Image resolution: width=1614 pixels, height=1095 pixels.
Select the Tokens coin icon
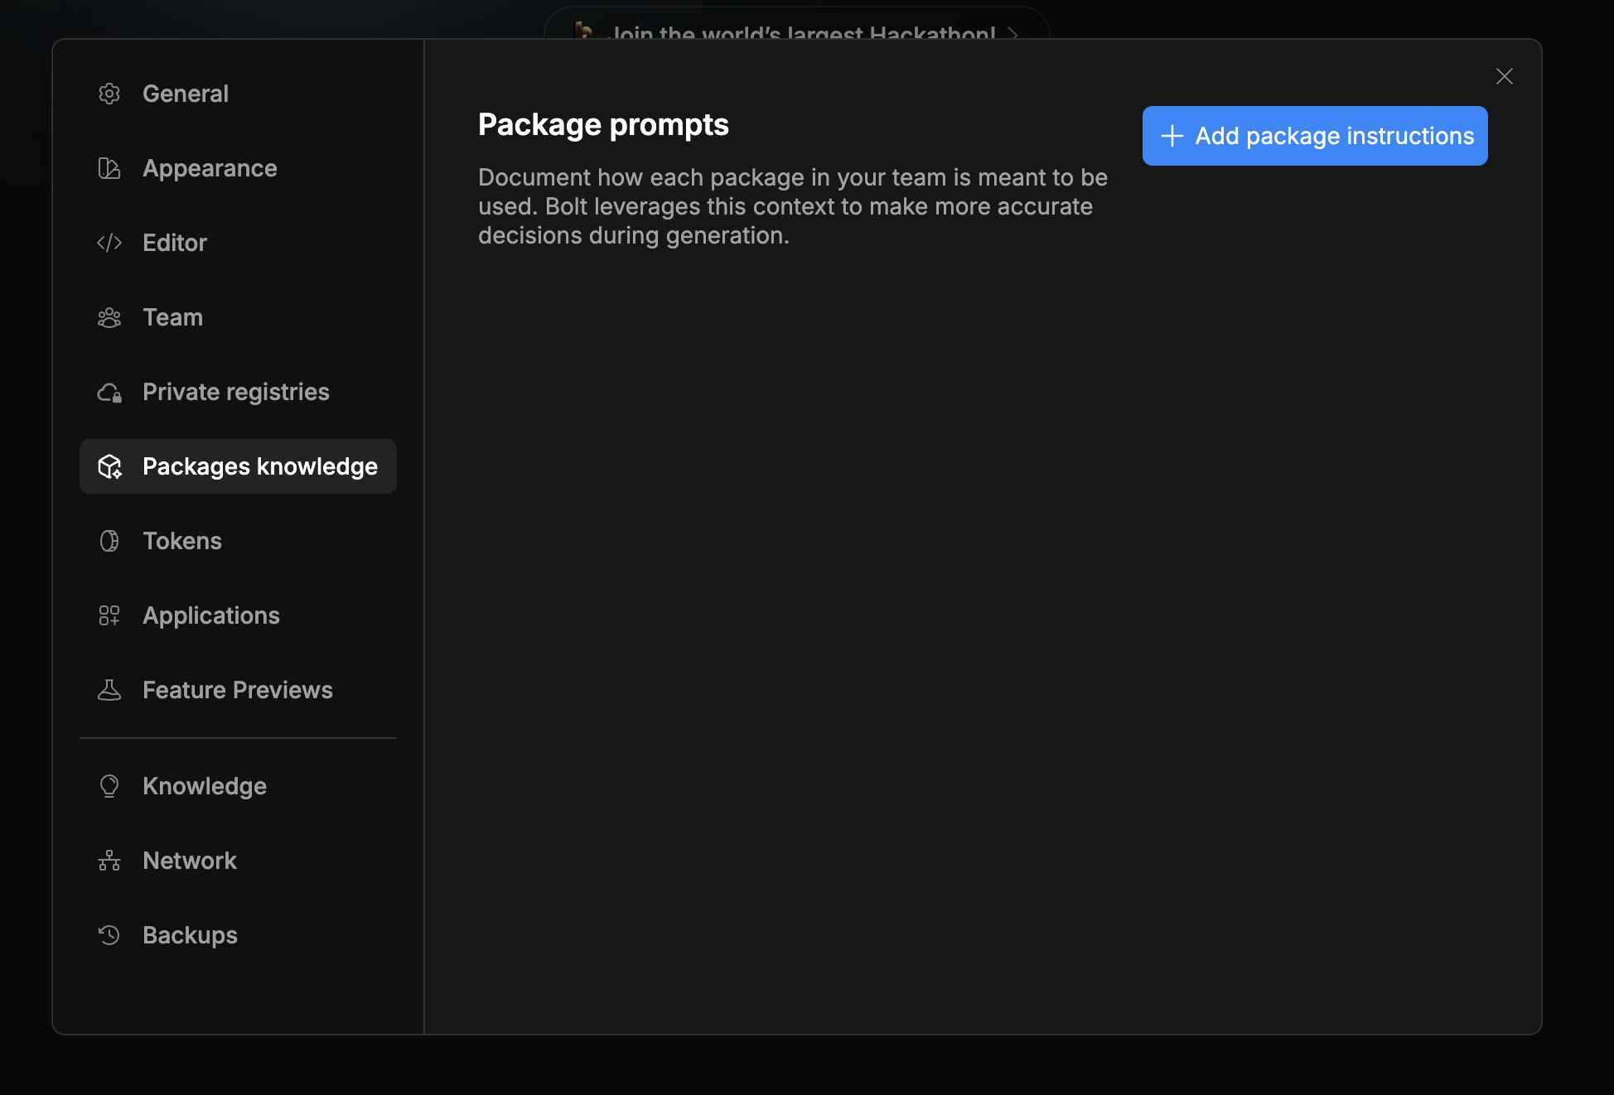[x=109, y=541]
